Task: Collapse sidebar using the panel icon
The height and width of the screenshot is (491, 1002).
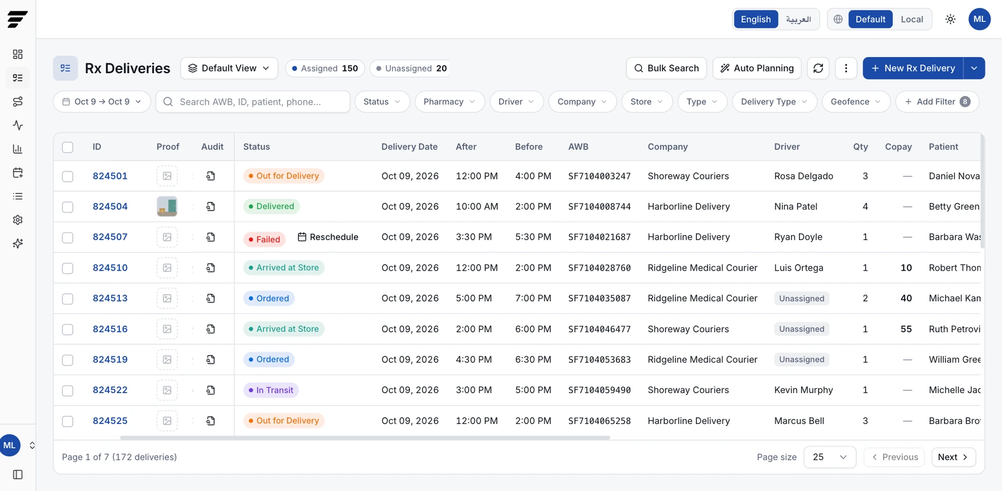Action: point(18,475)
